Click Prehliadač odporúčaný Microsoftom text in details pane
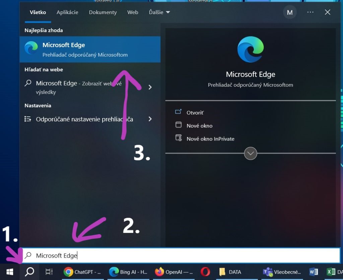 pos(251,85)
